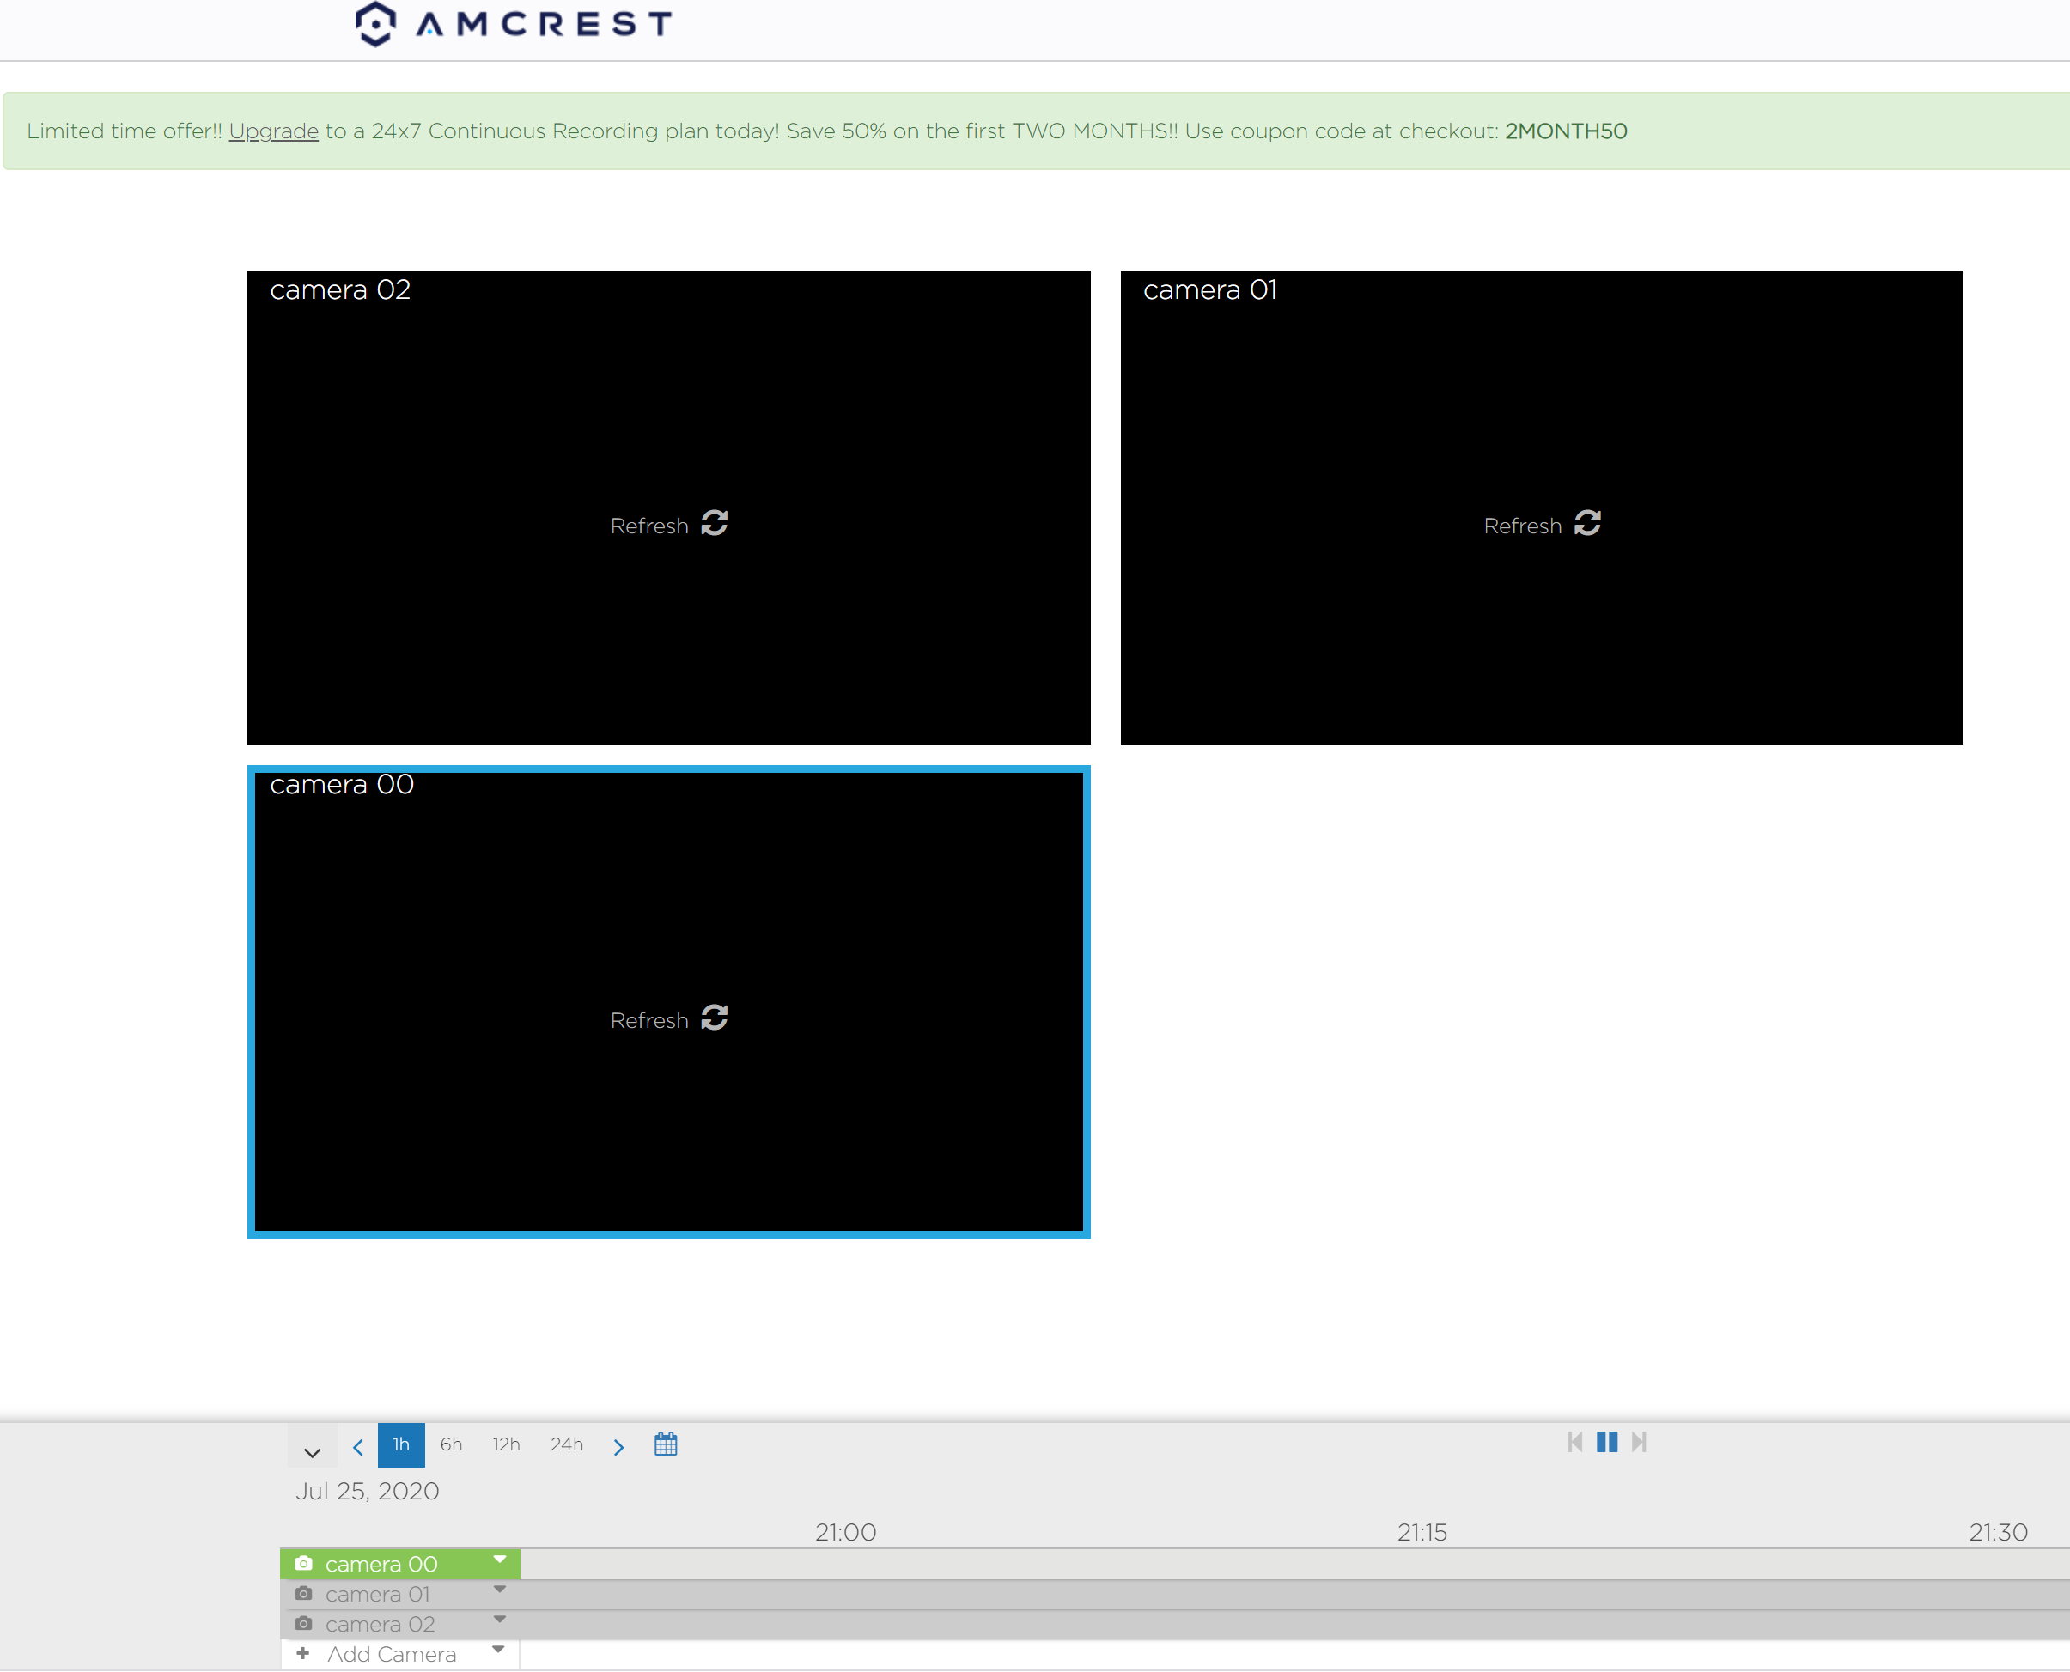Select camera 00 in the timeline list
The image size is (2070, 1672).
(x=399, y=1564)
